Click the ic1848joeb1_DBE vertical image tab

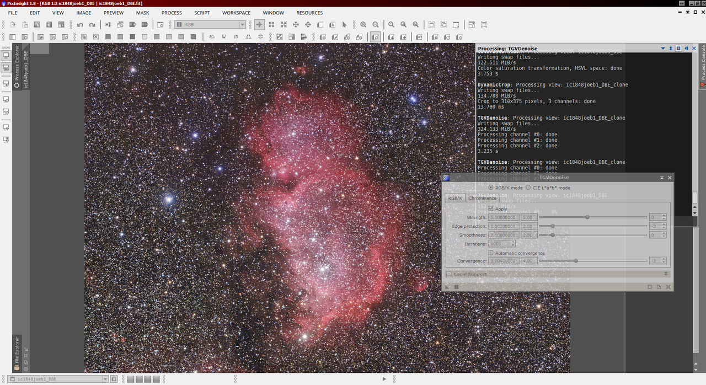point(25,66)
